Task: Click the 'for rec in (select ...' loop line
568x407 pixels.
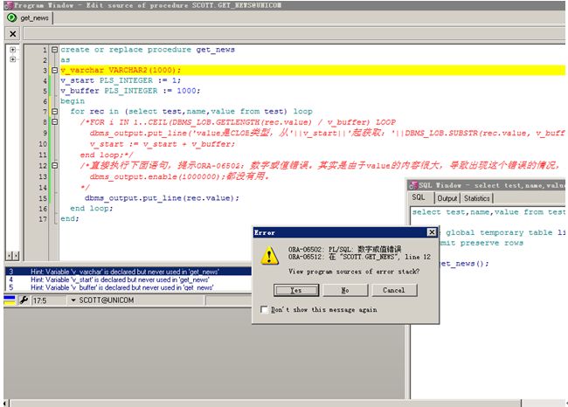Action: (191, 111)
